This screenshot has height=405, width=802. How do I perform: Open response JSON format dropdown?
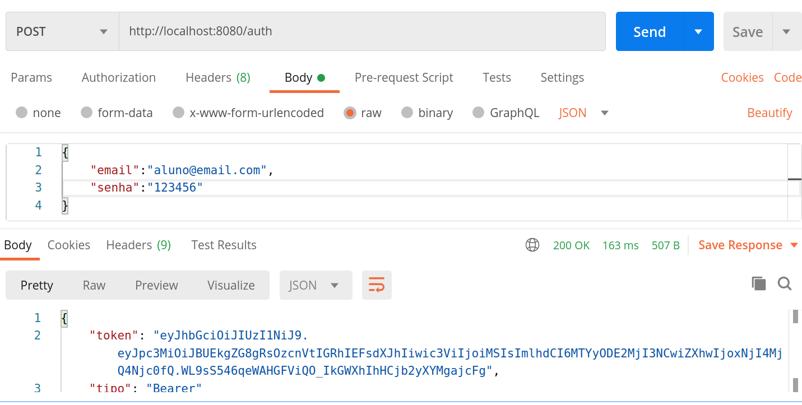316,285
